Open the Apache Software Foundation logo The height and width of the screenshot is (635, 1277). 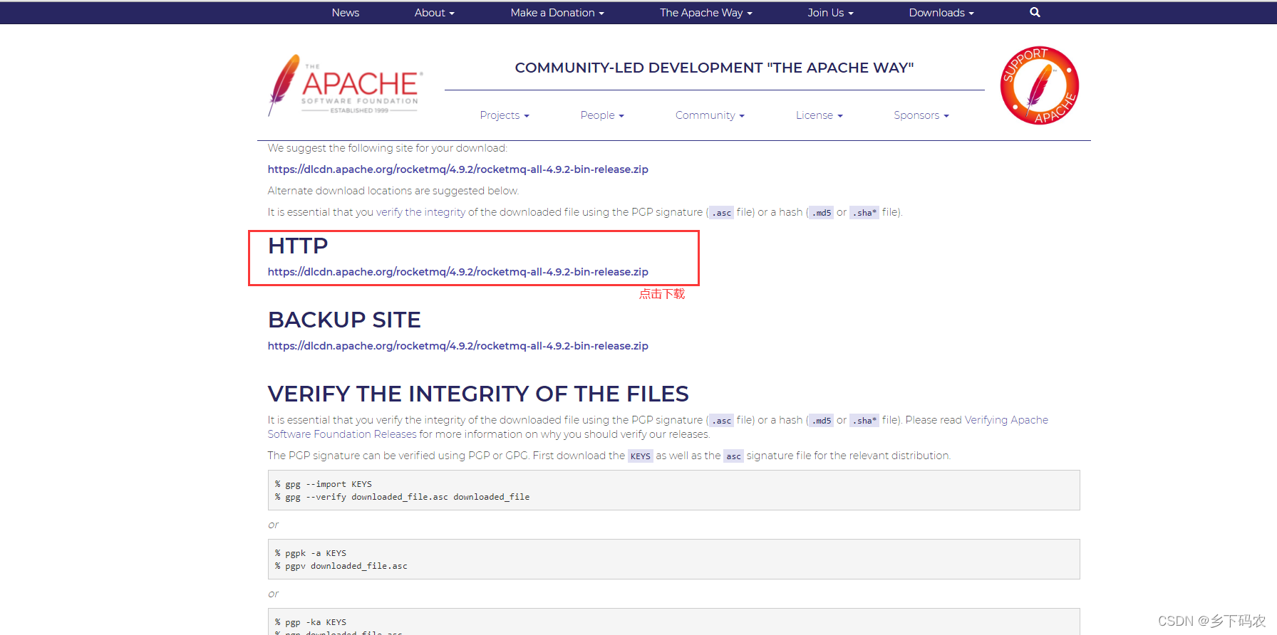[x=346, y=85]
